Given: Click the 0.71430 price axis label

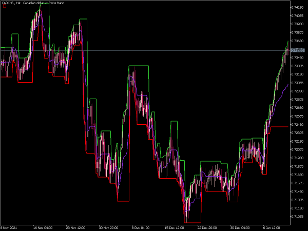Looking at the screenshot, I should pos(297,191).
